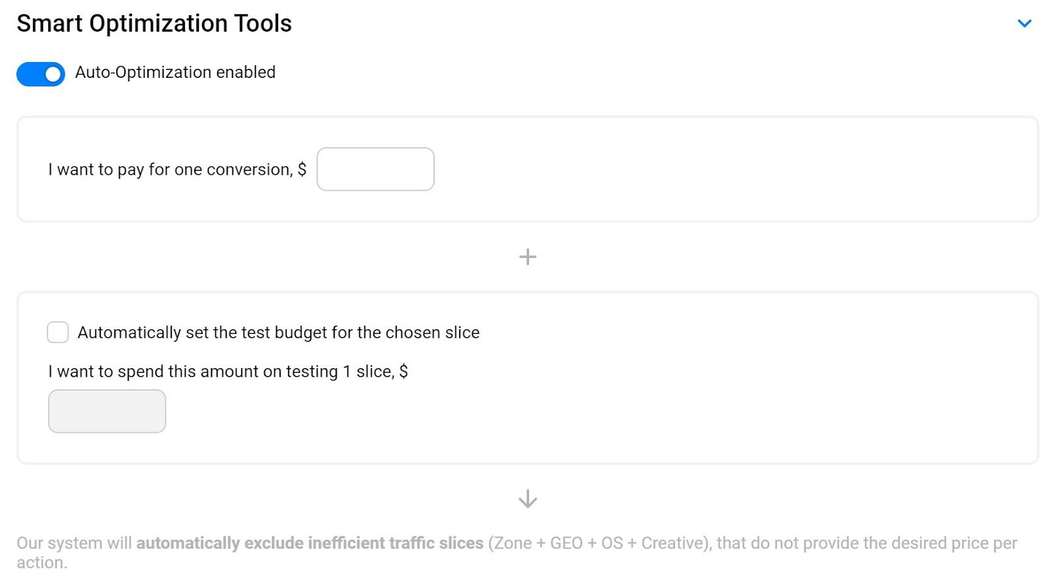This screenshot has height=578, width=1057.
Task: Click "Automatically set the test budget" label text
Action: (278, 333)
